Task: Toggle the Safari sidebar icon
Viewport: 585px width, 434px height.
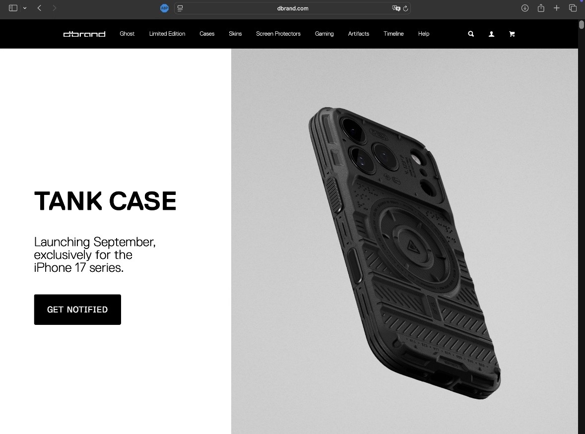Action: (13, 8)
